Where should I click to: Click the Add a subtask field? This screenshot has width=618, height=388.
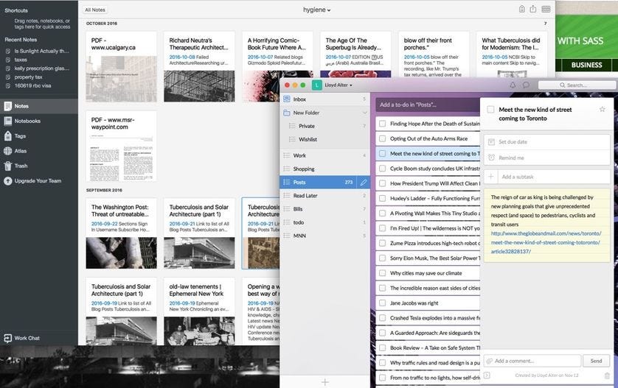[554, 177]
